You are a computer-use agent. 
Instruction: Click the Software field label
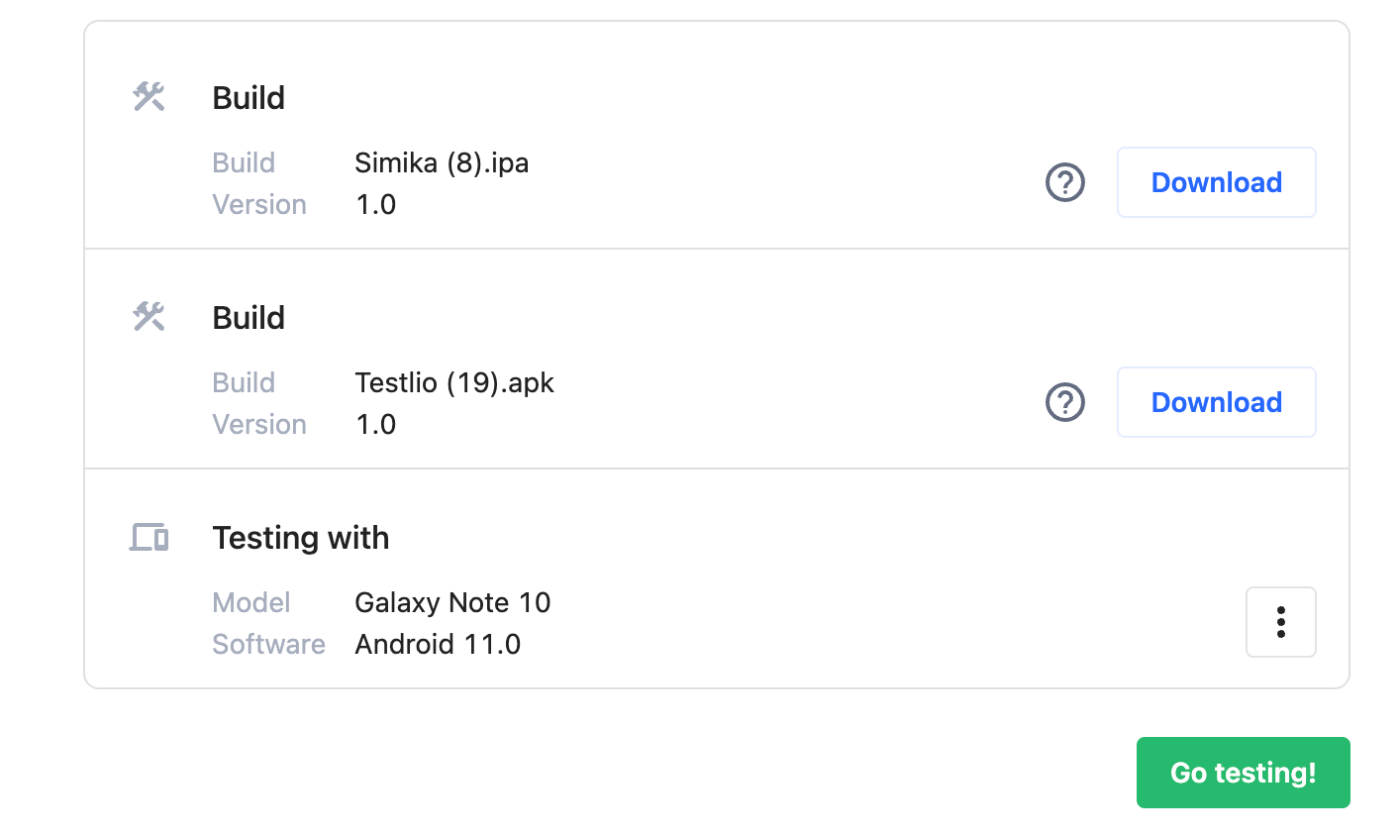pyautogui.click(x=268, y=644)
